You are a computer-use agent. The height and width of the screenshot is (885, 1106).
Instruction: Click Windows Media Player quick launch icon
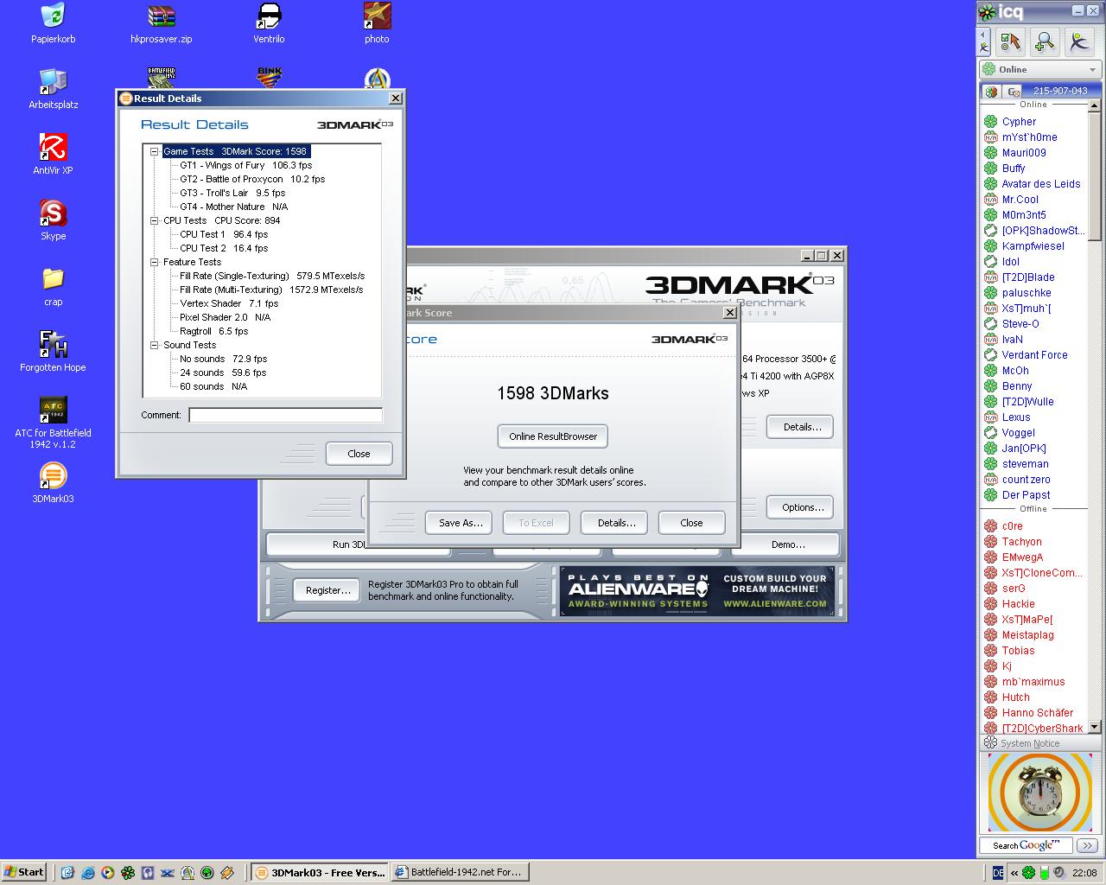click(107, 873)
